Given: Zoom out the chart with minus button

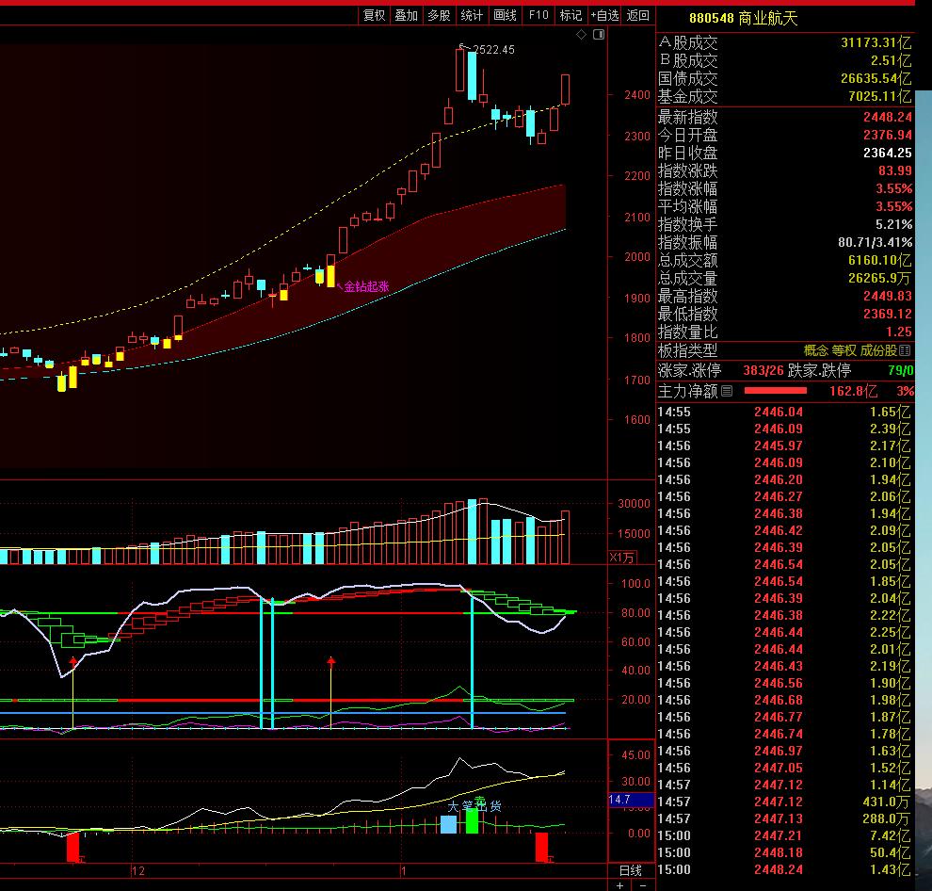Looking at the screenshot, I should pos(643,885).
